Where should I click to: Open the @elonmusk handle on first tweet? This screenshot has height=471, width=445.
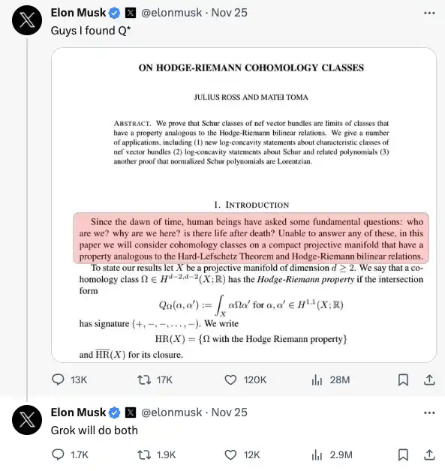point(172,13)
